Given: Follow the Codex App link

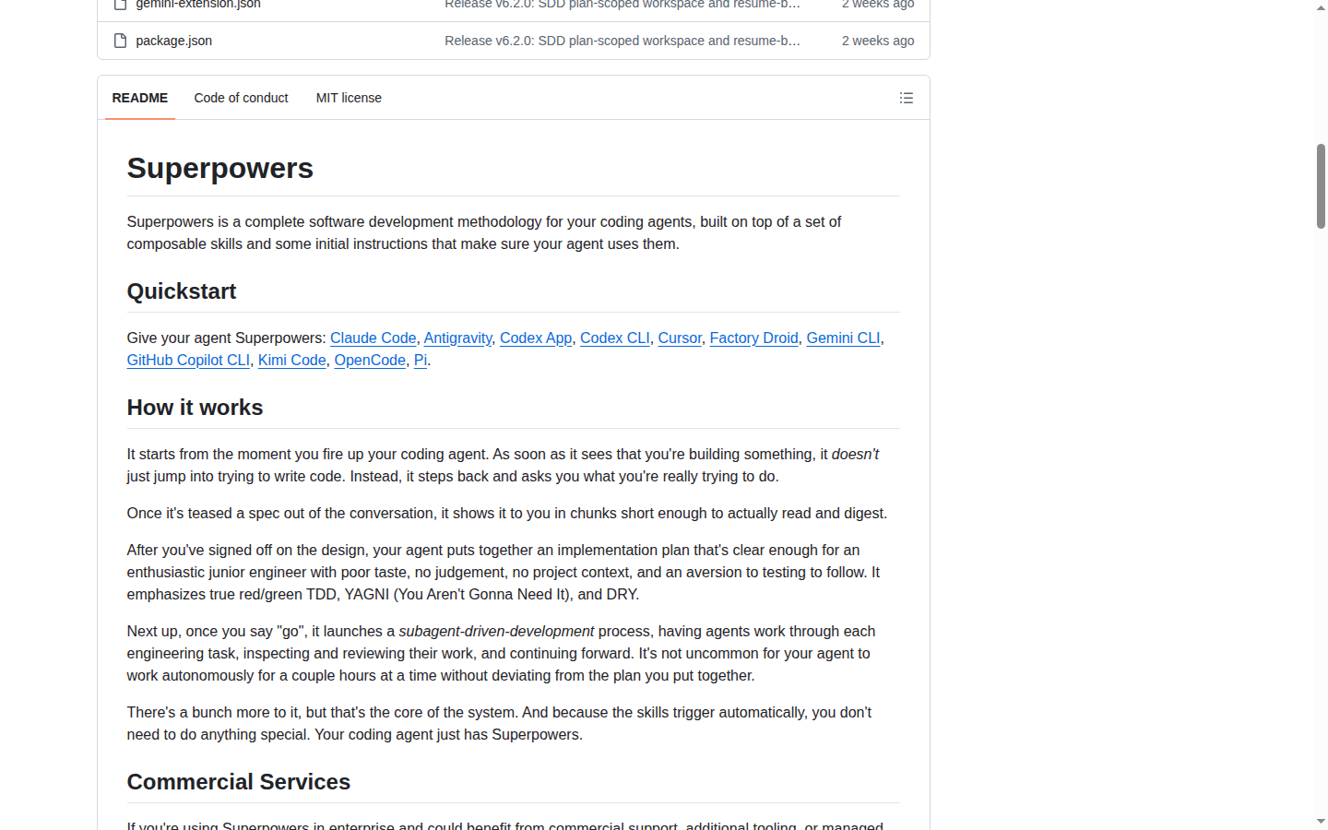Looking at the screenshot, I should pos(536,338).
